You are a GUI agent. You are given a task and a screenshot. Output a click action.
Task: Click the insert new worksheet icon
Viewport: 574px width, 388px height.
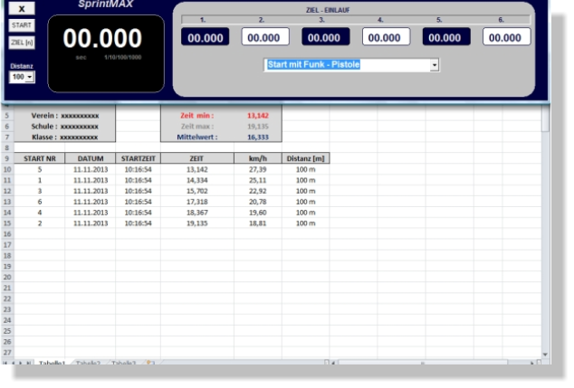click(150, 364)
